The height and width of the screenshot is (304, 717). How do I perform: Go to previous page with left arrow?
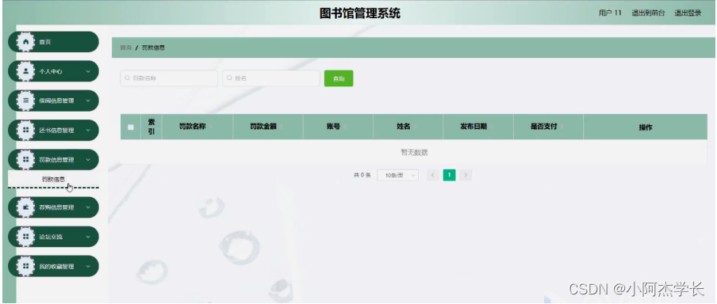[x=432, y=175]
